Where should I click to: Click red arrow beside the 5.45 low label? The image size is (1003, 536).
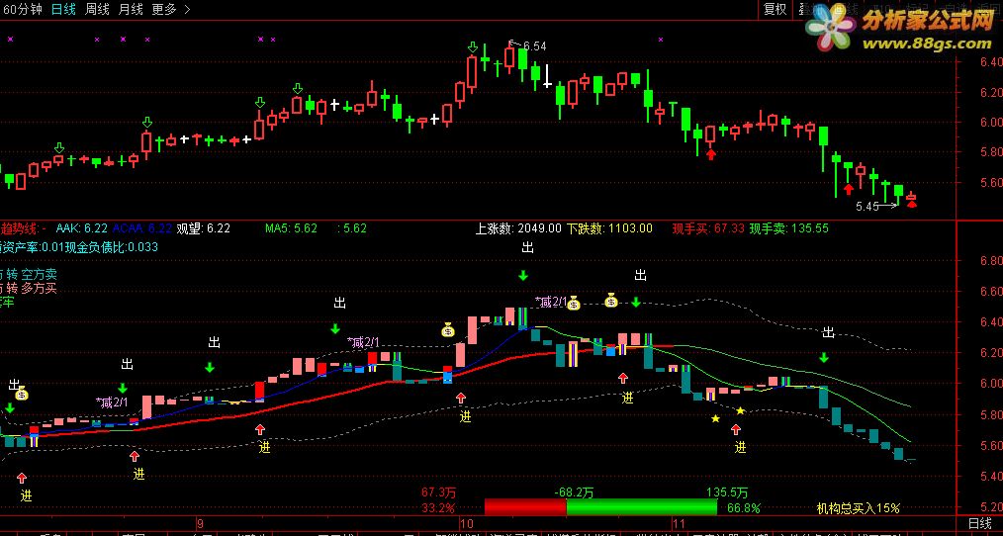click(x=912, y=204)
